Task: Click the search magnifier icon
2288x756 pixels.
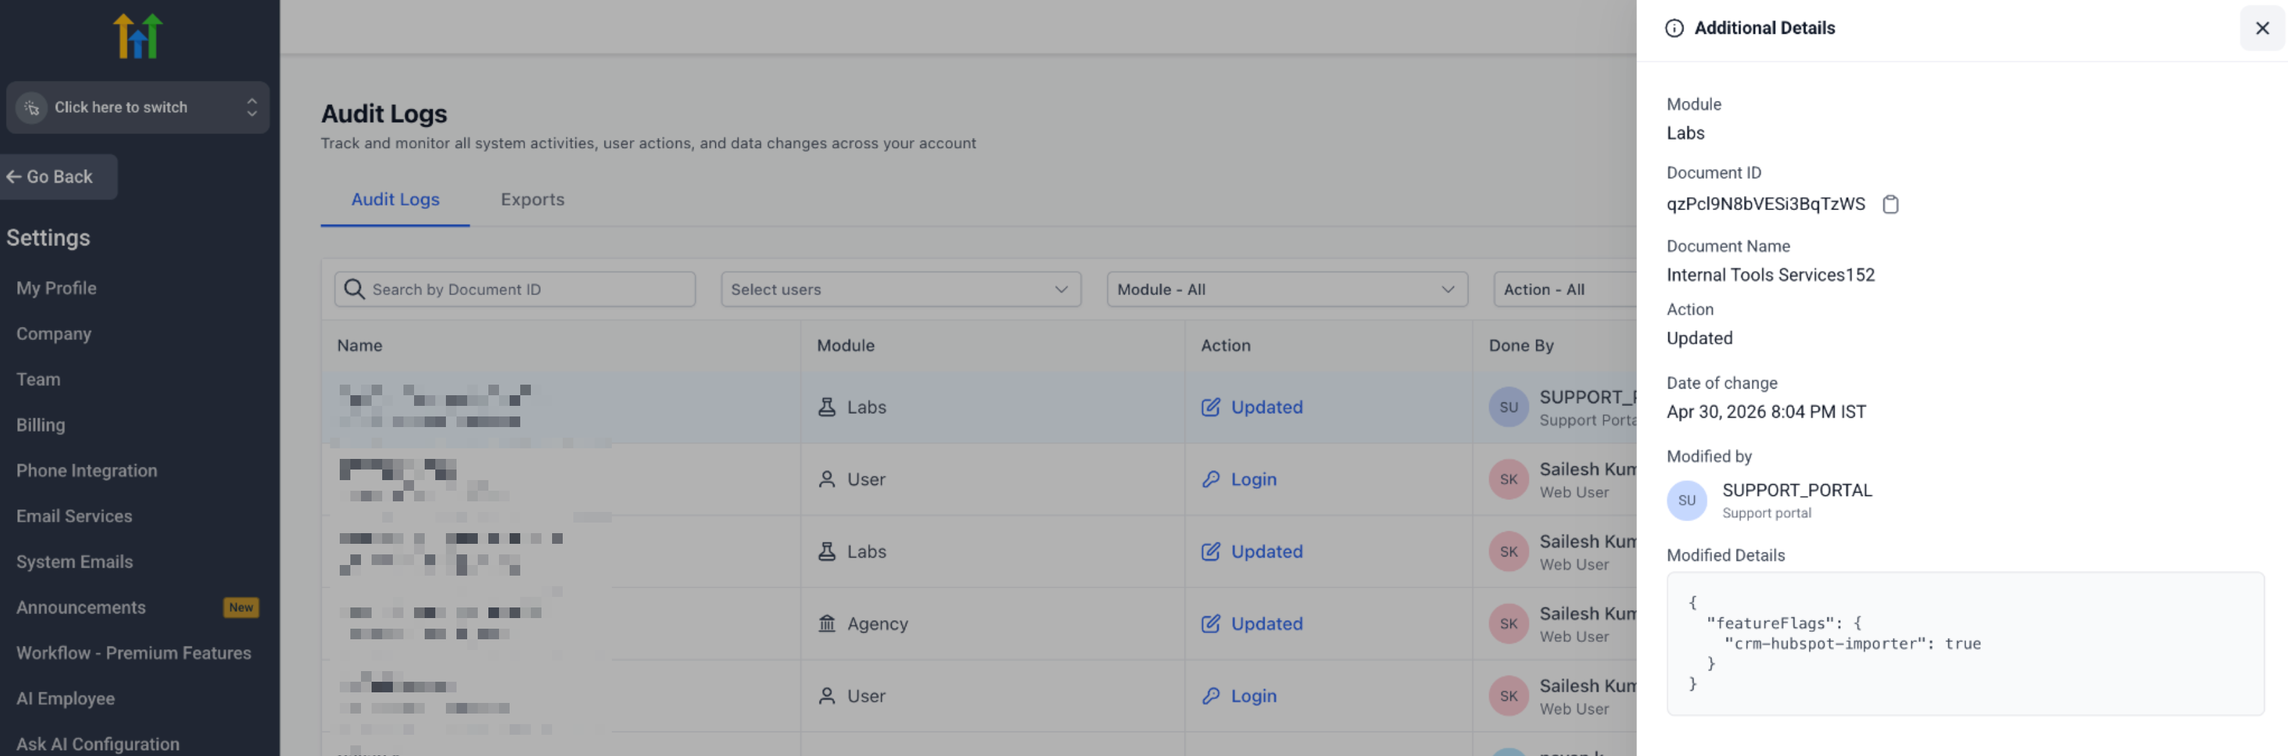Action: click(354, 289)
